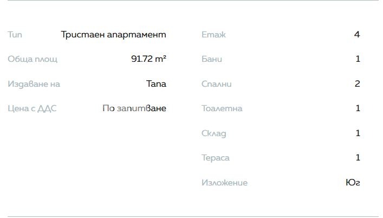
Task: Click the 'По запитване' price text
Action: pos(134,108)
